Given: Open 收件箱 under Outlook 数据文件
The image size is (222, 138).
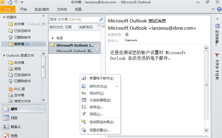Looking at the screenshot, I should pyautogui.click(x=16, y=62).
